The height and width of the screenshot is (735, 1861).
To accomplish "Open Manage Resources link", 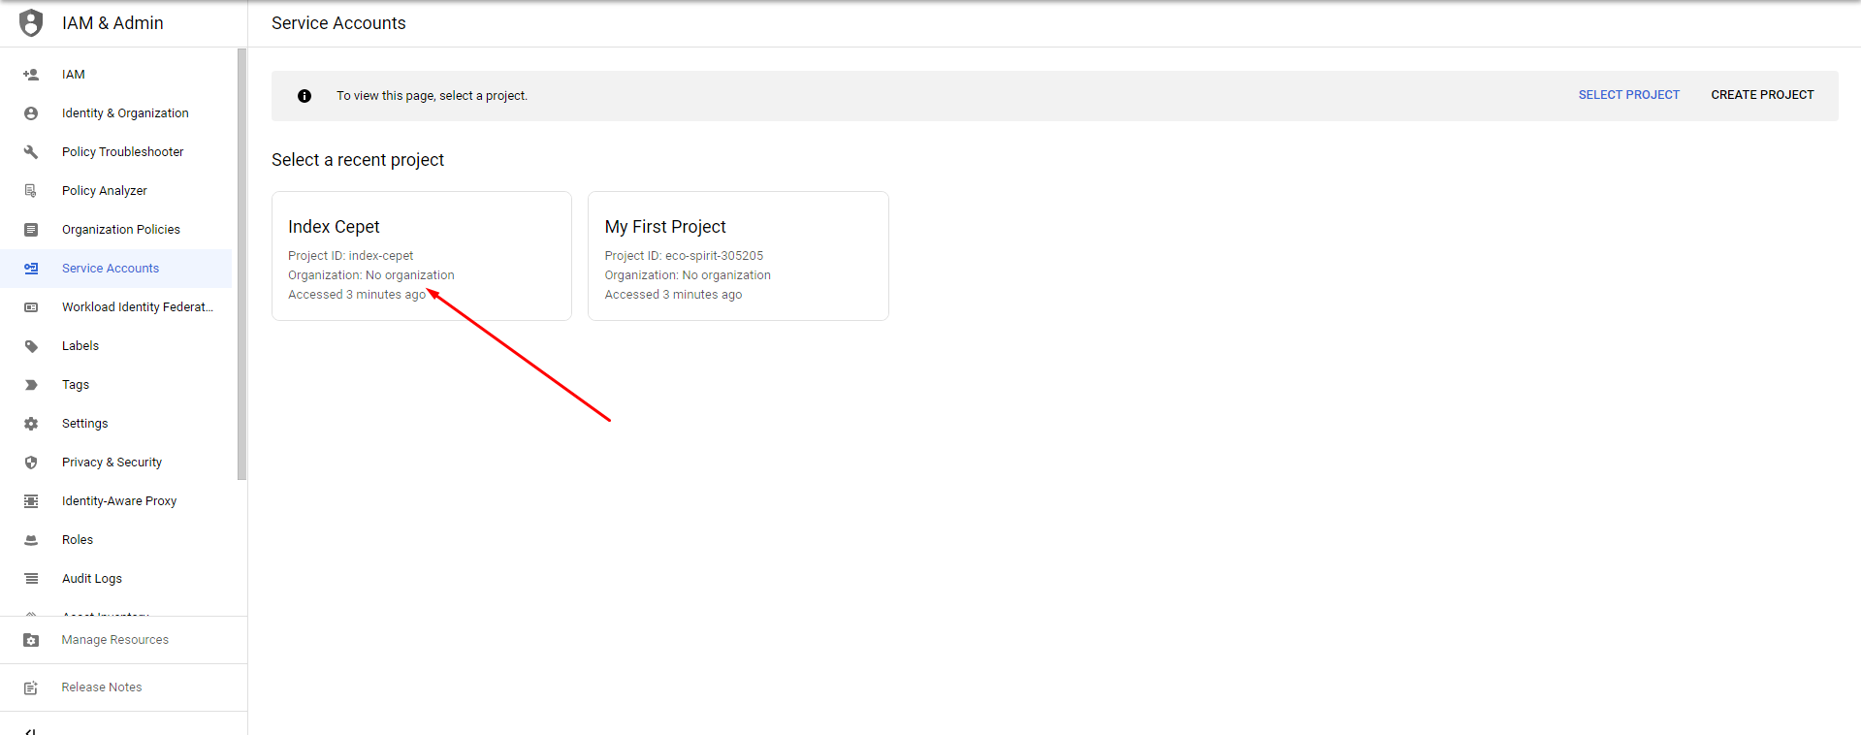I will point(123,640).
